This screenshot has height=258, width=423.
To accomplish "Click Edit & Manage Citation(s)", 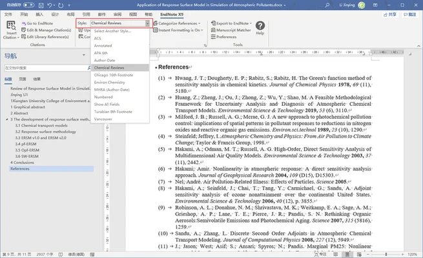I will [x=46, y=30].
